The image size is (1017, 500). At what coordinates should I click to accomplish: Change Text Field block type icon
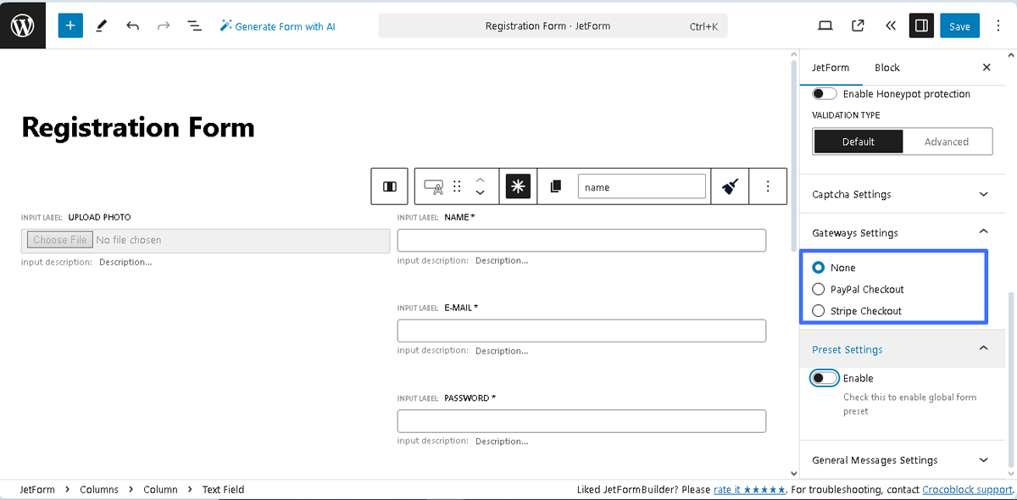[x=433, y=186]
